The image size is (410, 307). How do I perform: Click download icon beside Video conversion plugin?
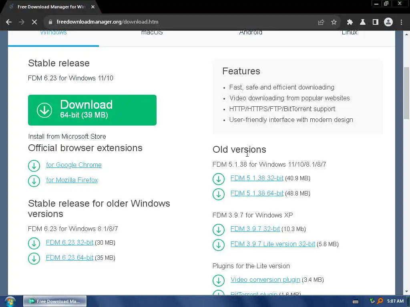tap(219, 281)
